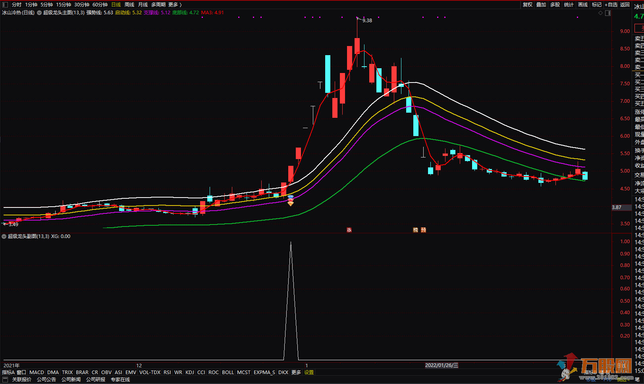Click the 榜 event marker icon
The height and width of the screenshot is (384, 644).
tap(415, 230)
